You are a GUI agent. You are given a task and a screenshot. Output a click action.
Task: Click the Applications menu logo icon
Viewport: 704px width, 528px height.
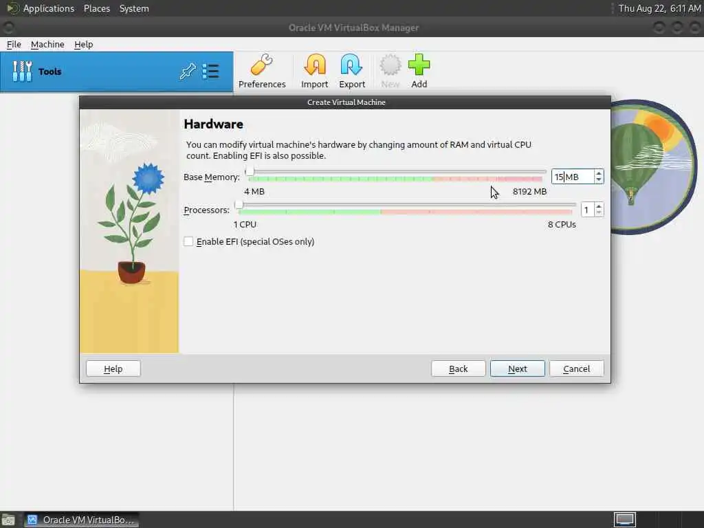(12, 8)
